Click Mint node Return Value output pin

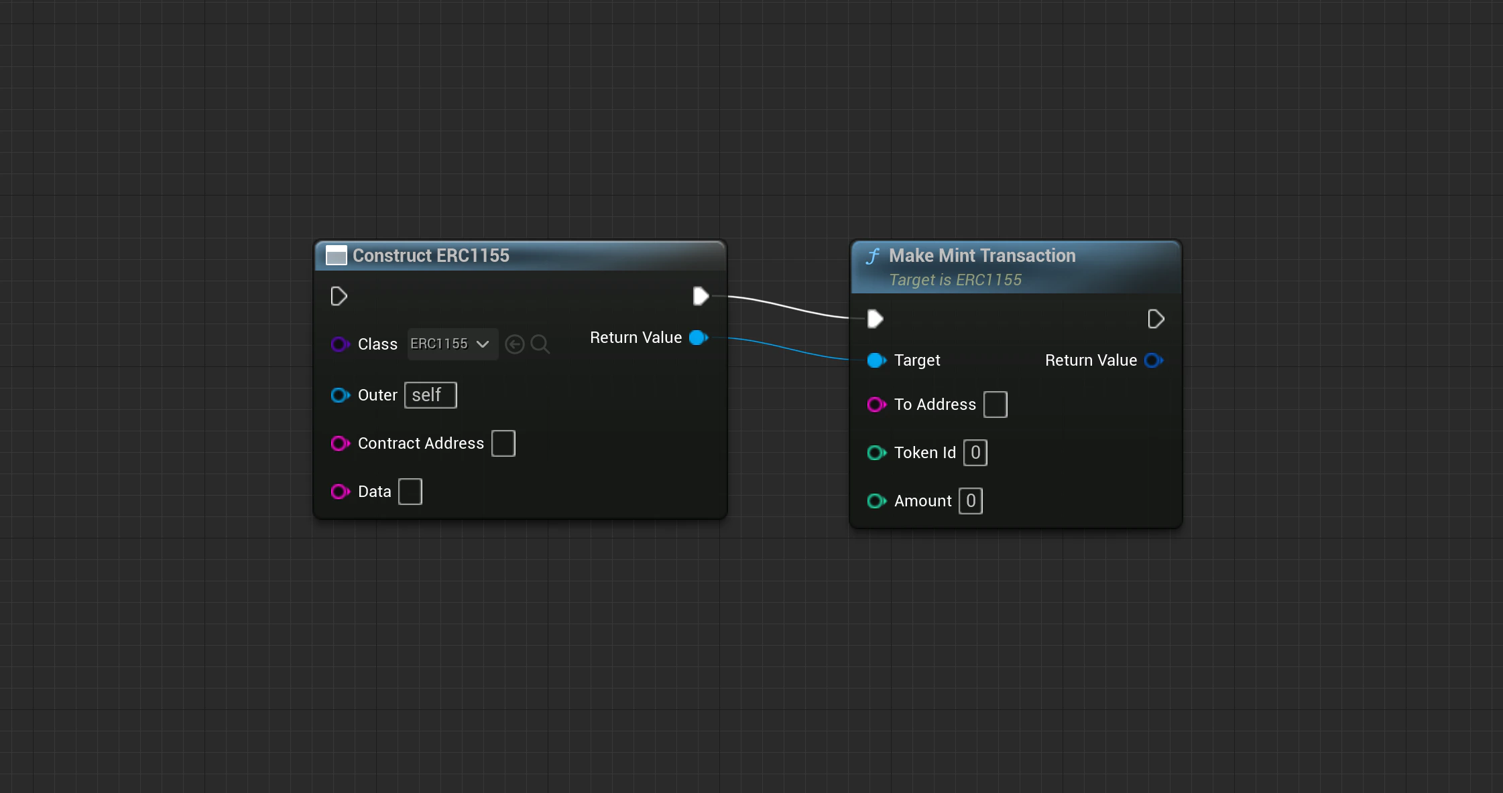click(x=1153, y=360)
